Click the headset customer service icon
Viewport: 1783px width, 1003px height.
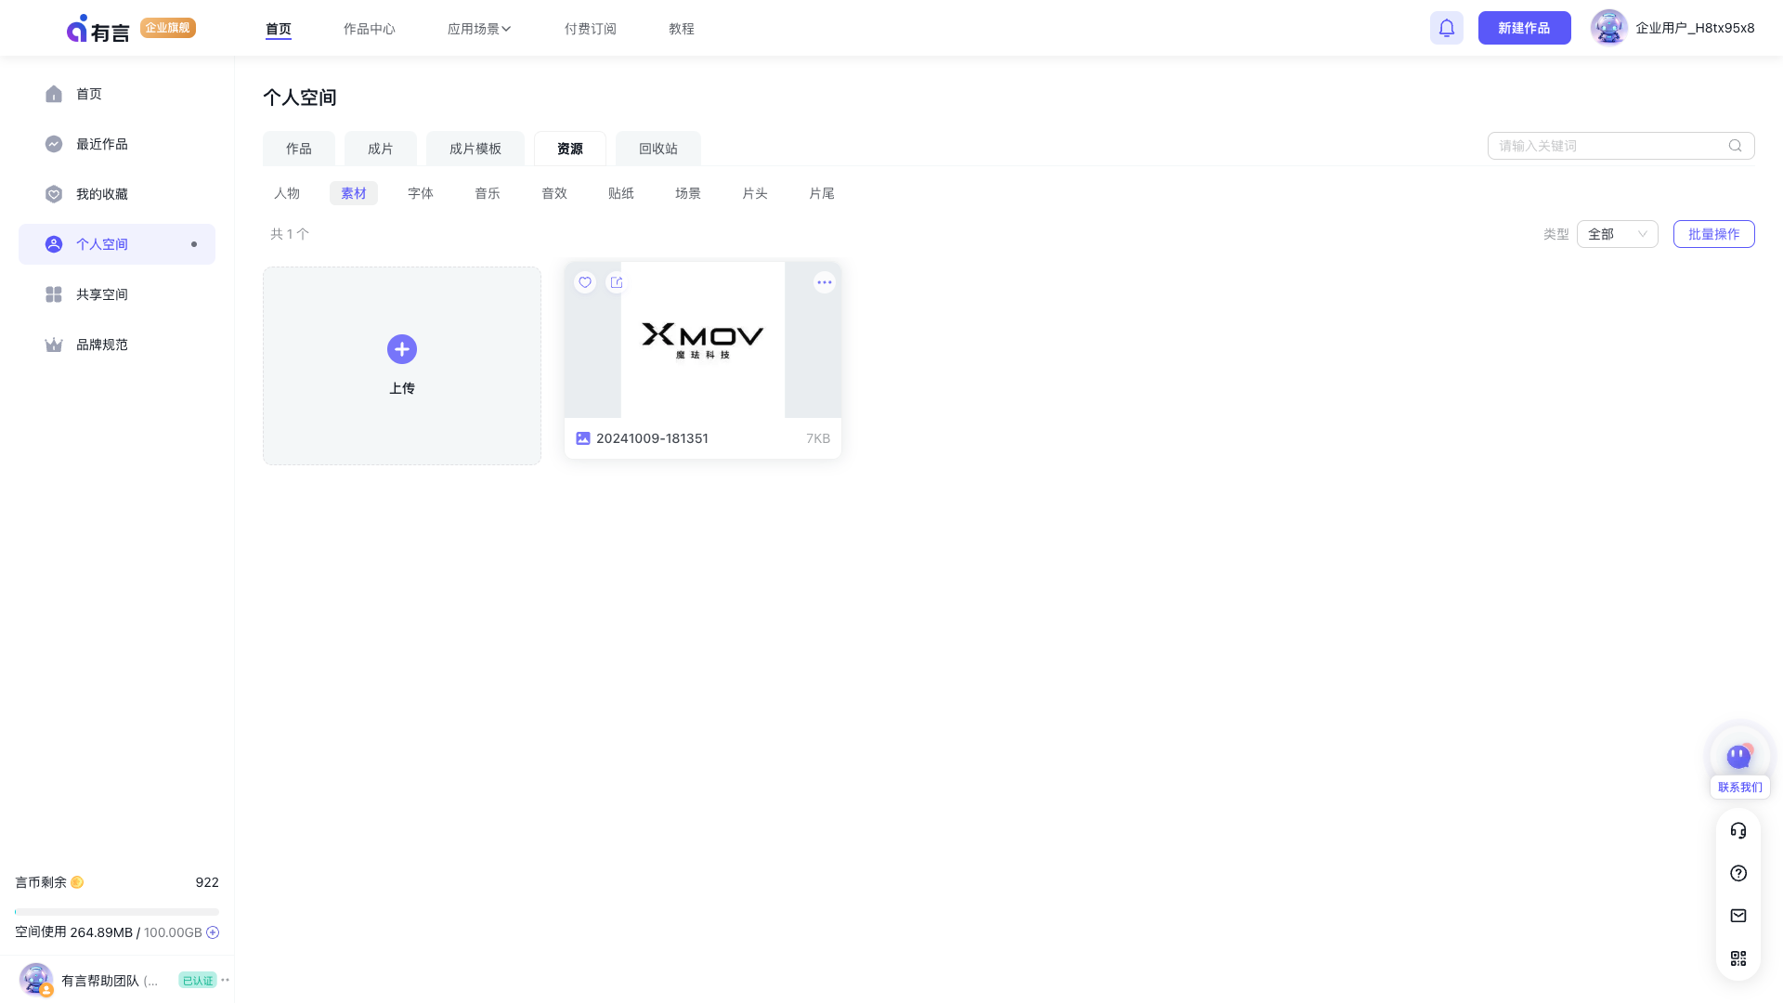pyautogui.click(x=1738, y=830)
